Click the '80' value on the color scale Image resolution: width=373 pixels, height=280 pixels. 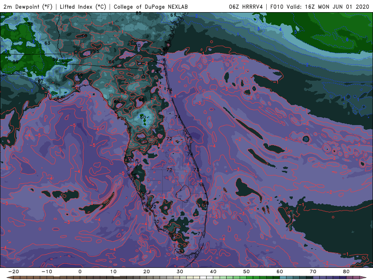(x=346, y=272)
